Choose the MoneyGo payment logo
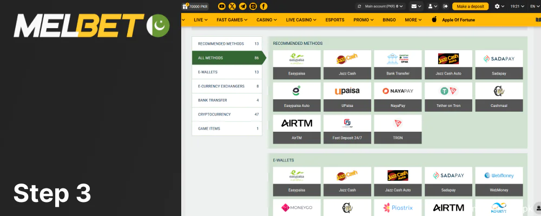The image size is (541, 216). point(296,208)
